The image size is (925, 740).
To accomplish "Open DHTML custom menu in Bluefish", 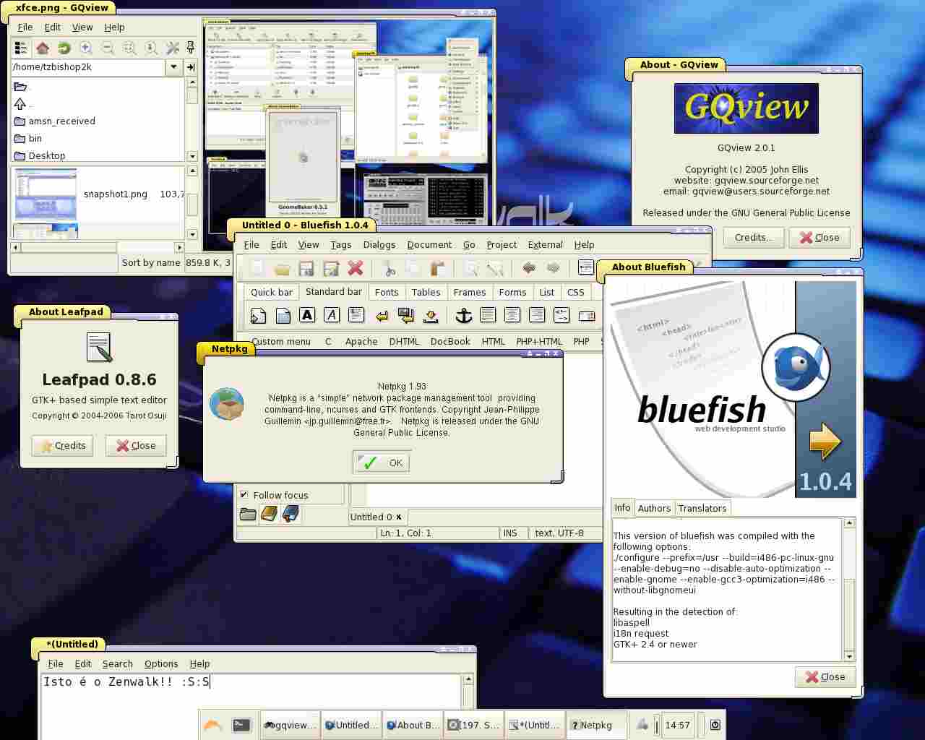I will click(404, 342).
